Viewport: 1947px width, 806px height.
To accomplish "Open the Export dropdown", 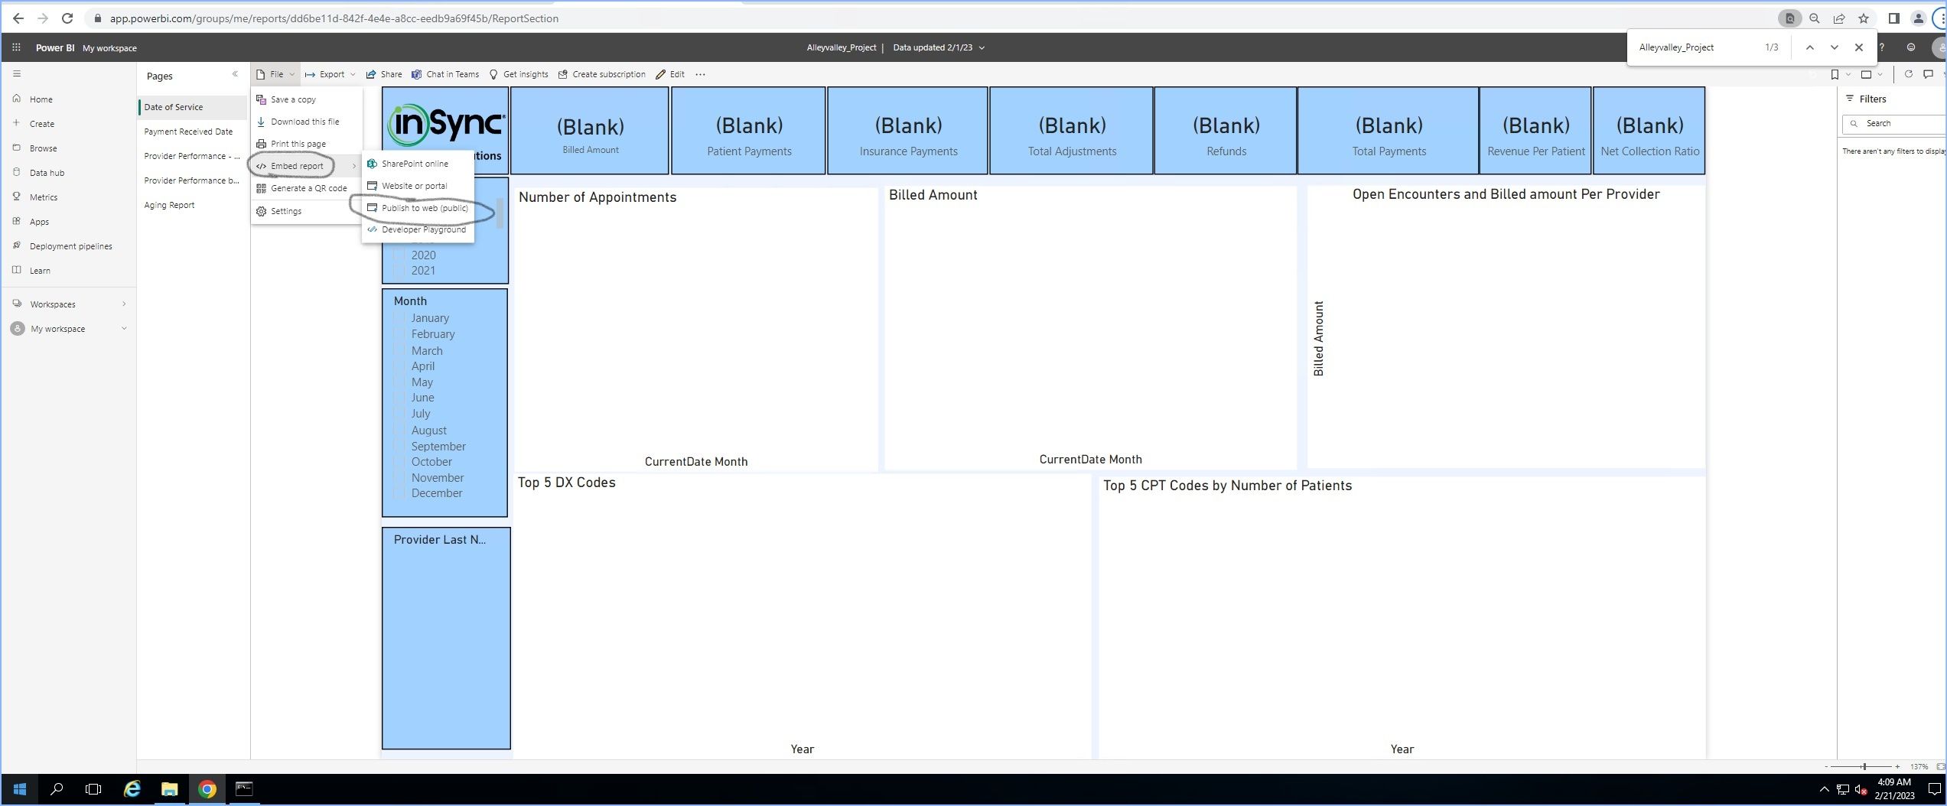I will point(330,74).
